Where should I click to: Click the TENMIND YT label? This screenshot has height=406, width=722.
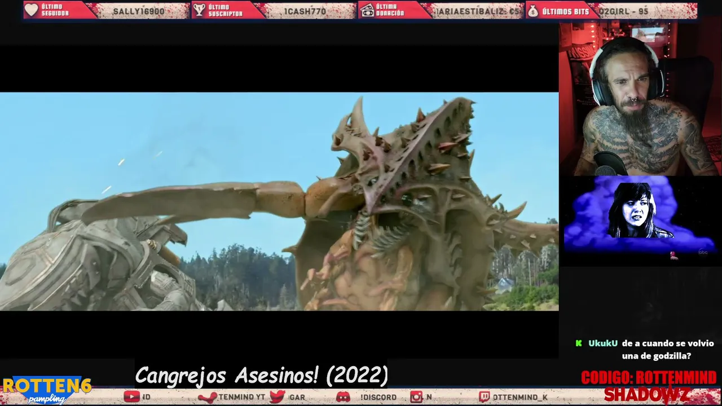(241, 398)
